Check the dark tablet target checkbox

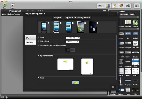97,23
